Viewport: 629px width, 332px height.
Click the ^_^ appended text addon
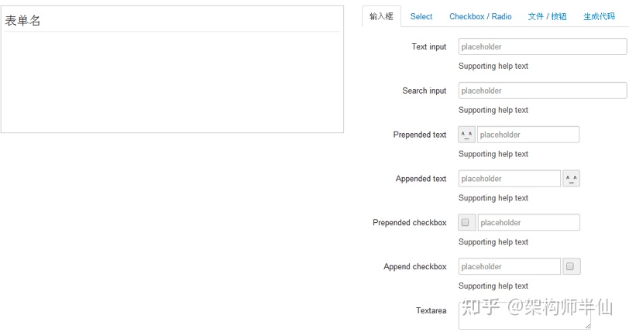tap(572, 179)
